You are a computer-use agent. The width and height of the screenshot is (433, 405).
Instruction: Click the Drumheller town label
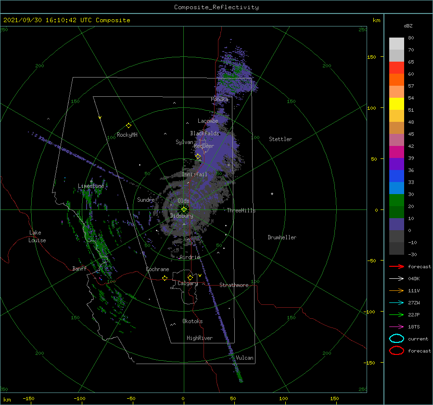click(x=282, y=237)
